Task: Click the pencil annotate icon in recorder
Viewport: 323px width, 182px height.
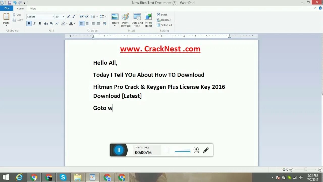Action: [206, 150]
